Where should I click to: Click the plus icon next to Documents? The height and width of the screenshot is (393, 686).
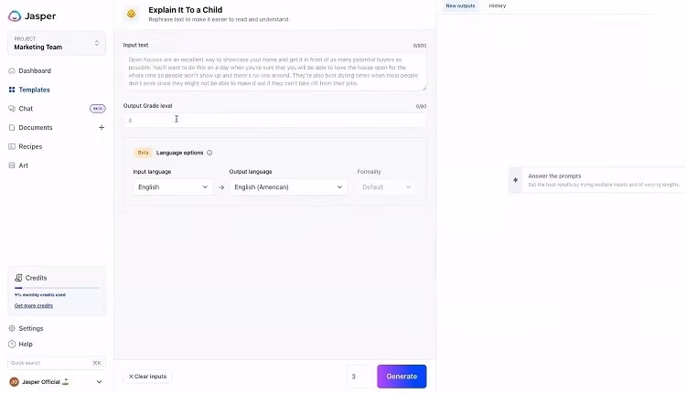pos(101,128)
